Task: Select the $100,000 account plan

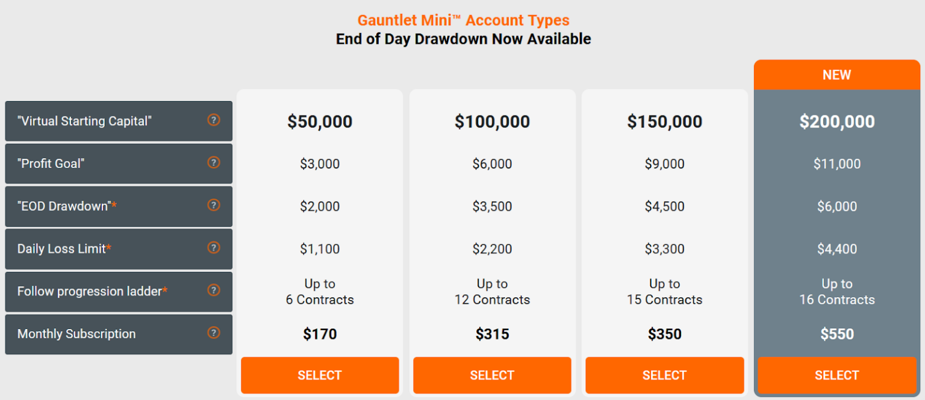Action: point(492,375)
